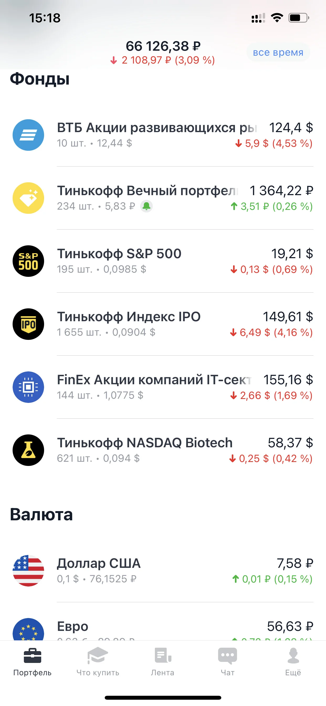This screenshot has height=706, width=326.
Task: Open the Доллар США currency row
Action: tap(163, 571)
